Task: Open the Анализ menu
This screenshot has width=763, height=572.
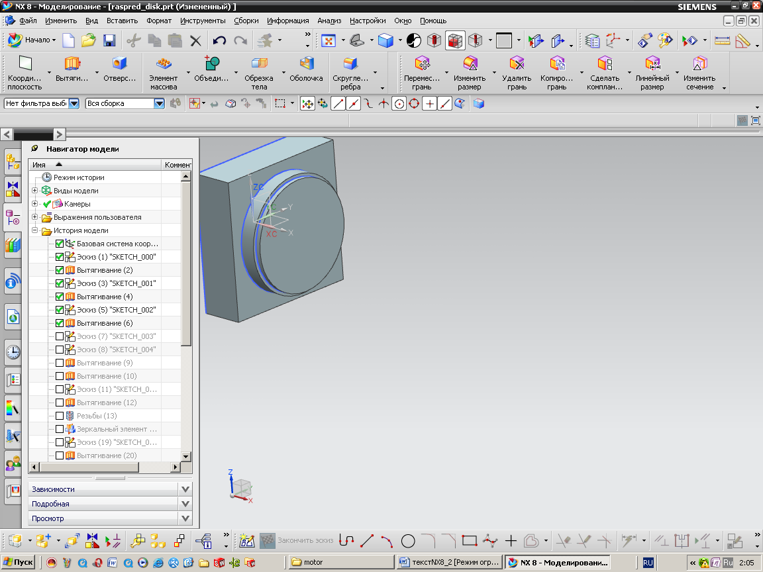Action: click(x=329, y=21)
